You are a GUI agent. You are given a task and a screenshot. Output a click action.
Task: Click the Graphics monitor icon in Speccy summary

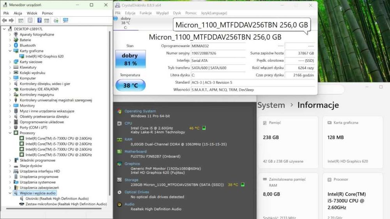click(x=119, y=164)
